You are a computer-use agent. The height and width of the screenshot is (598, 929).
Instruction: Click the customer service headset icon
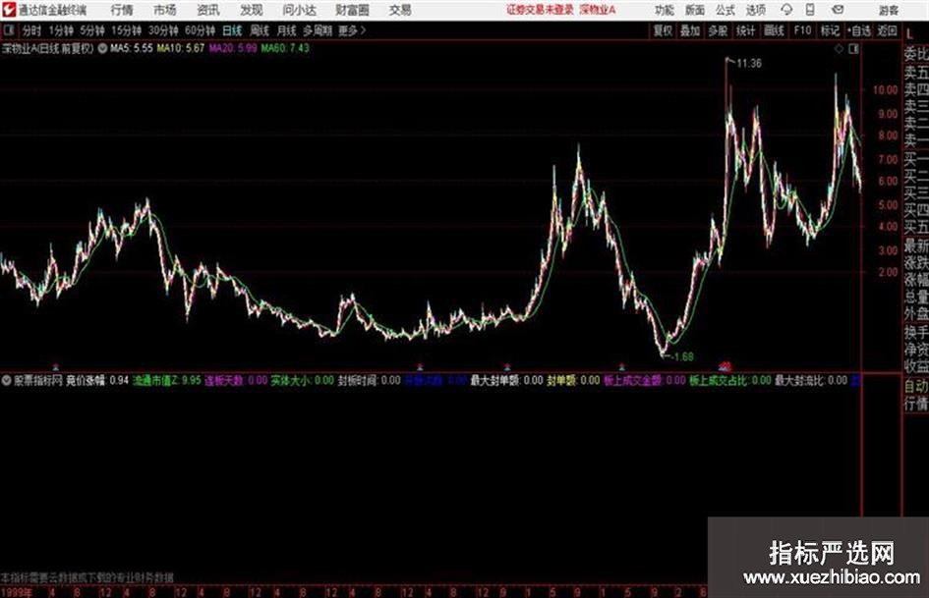click(786, 10)
